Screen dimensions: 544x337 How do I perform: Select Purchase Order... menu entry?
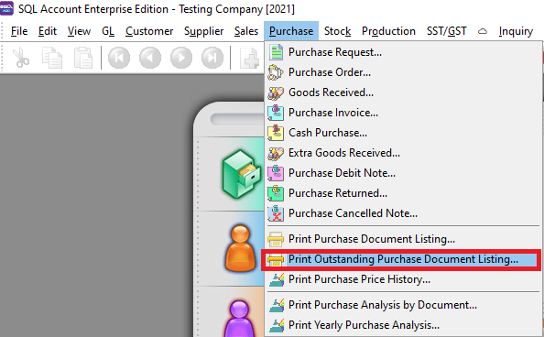(402, 72)
